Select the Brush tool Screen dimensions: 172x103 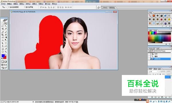point(6,32)
